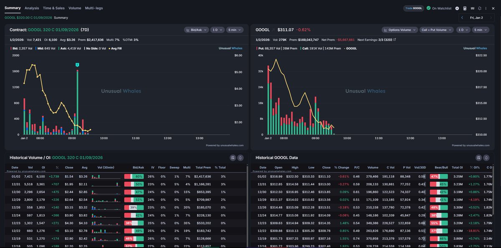The width and height of the screenshot is (501, 248).
Task: Open the Call + Put Volume dropdown
Action: click(437, 30)
